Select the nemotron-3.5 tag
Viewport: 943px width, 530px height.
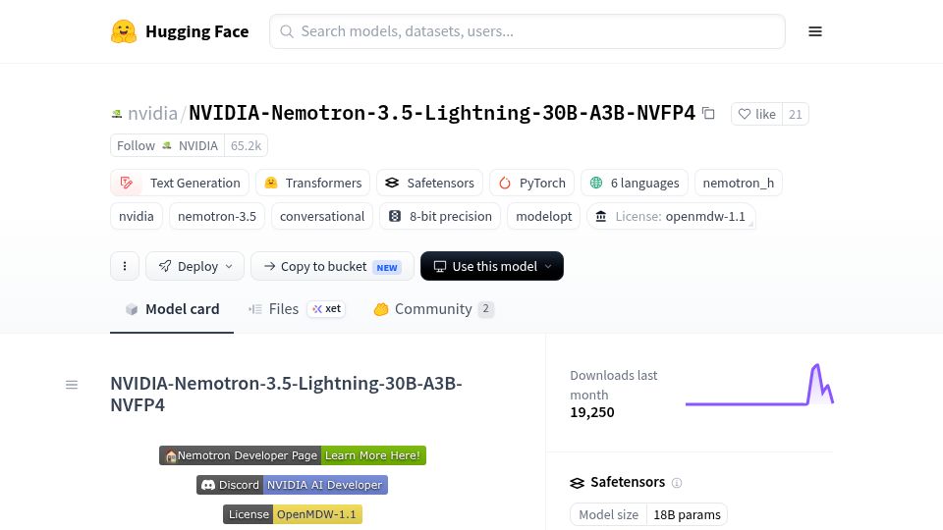click(216, 216)
